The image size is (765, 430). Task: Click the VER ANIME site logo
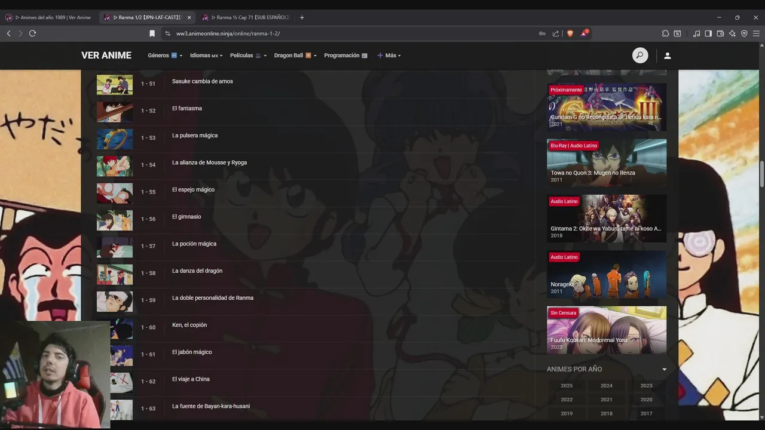tap(106, 56)
